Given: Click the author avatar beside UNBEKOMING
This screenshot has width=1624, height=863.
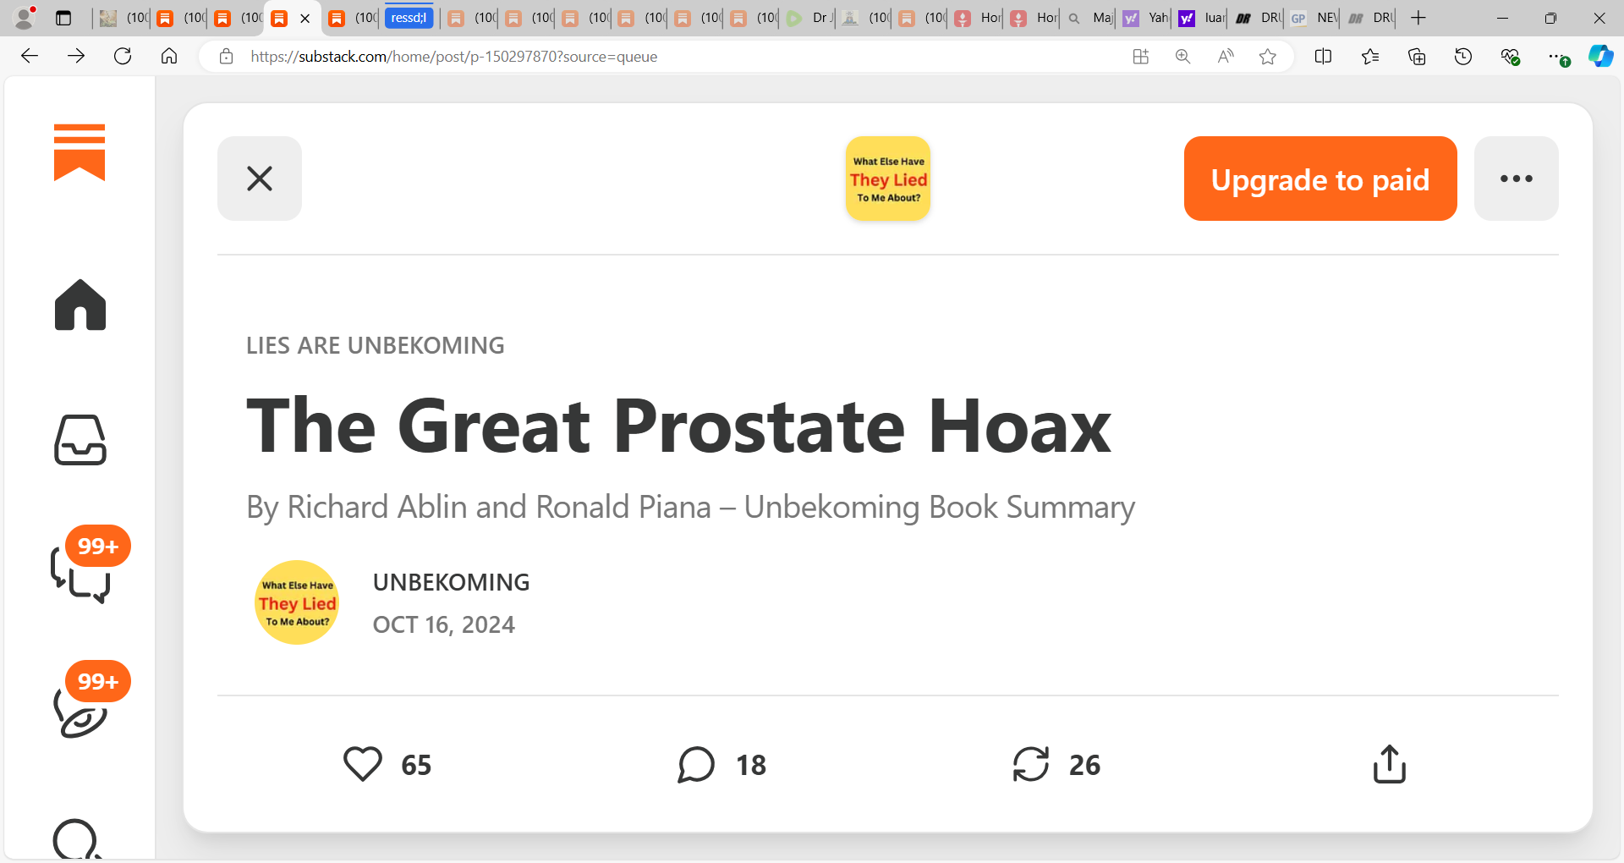Looking at the screenshot, I should (298, 602).
